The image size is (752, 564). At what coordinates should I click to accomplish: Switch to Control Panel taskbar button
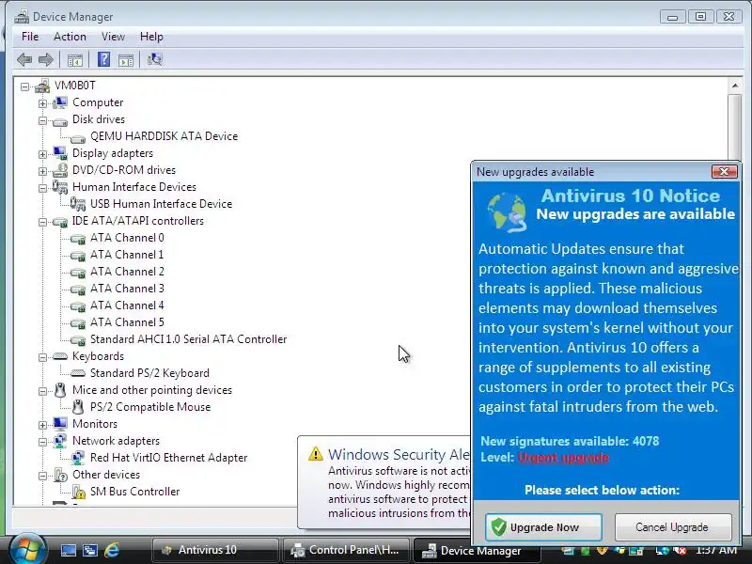pos(345,550)
